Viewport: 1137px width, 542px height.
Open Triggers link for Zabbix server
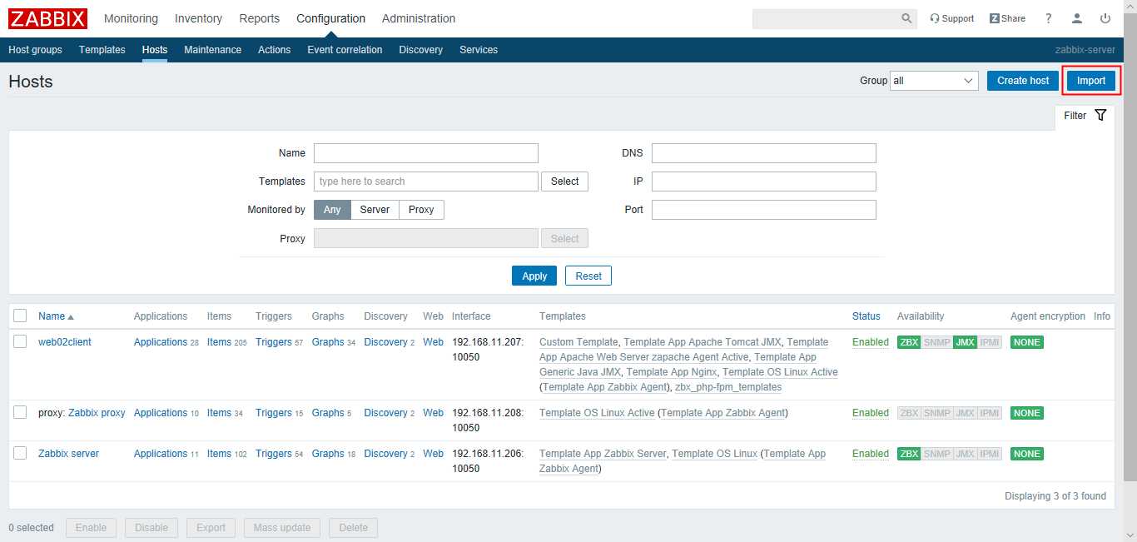click(x=274, y=454)
